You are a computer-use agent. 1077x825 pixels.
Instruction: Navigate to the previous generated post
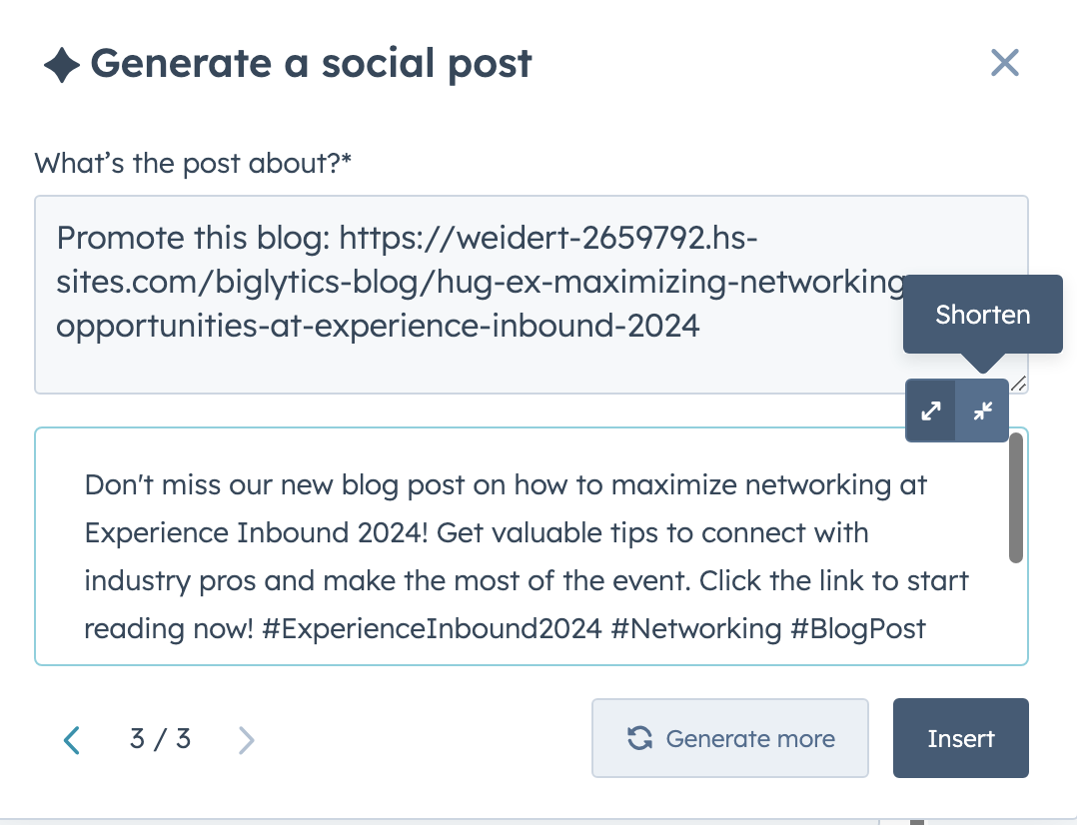pos(71,739)
